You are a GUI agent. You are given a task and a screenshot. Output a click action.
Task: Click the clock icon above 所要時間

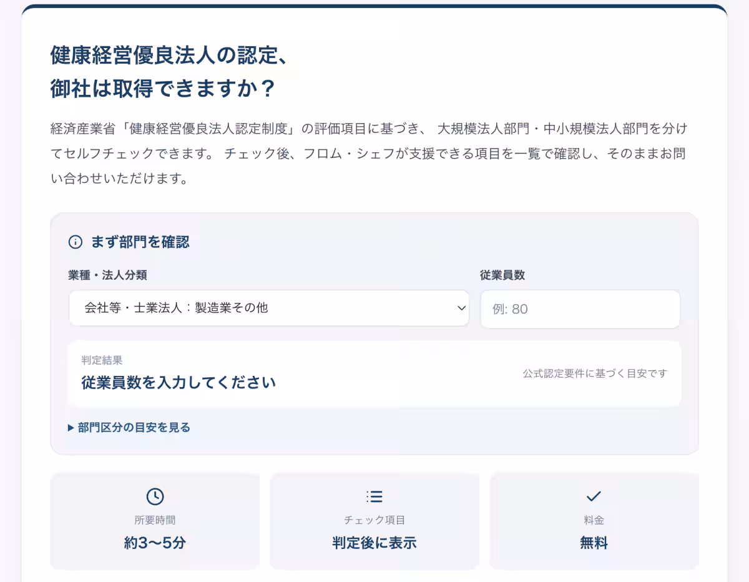[x=155, y=496]
